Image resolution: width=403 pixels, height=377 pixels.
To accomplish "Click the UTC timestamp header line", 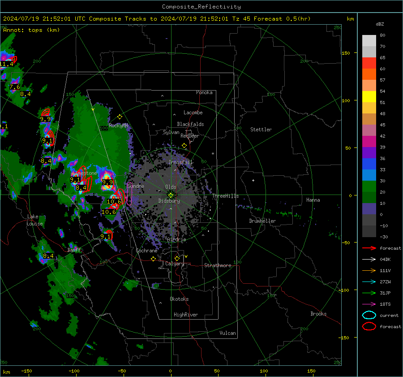I will pos(157,19).
